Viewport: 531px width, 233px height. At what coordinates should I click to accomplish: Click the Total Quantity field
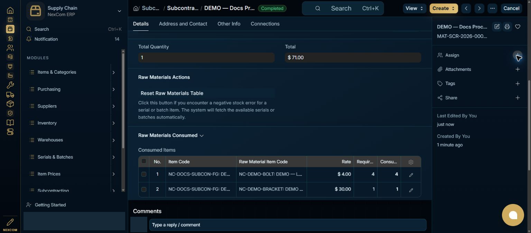tap(206, 57)
